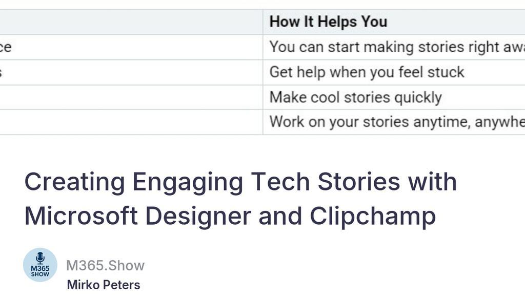This screenshot has width=525, height=300.
Task: Click the word "Creating" in the headline
Action: 75,182
